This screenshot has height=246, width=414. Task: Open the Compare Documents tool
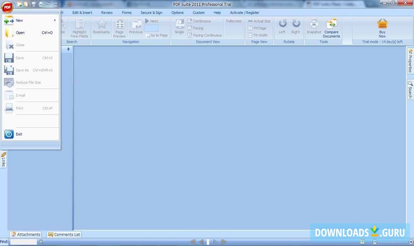tap(331, 28)
